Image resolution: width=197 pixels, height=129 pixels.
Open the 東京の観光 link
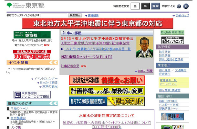(x=50, y=86)
